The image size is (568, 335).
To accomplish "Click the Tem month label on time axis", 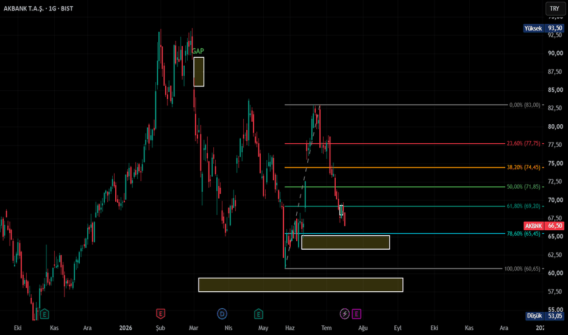I will pyautogui.click(x=327, y=328).
